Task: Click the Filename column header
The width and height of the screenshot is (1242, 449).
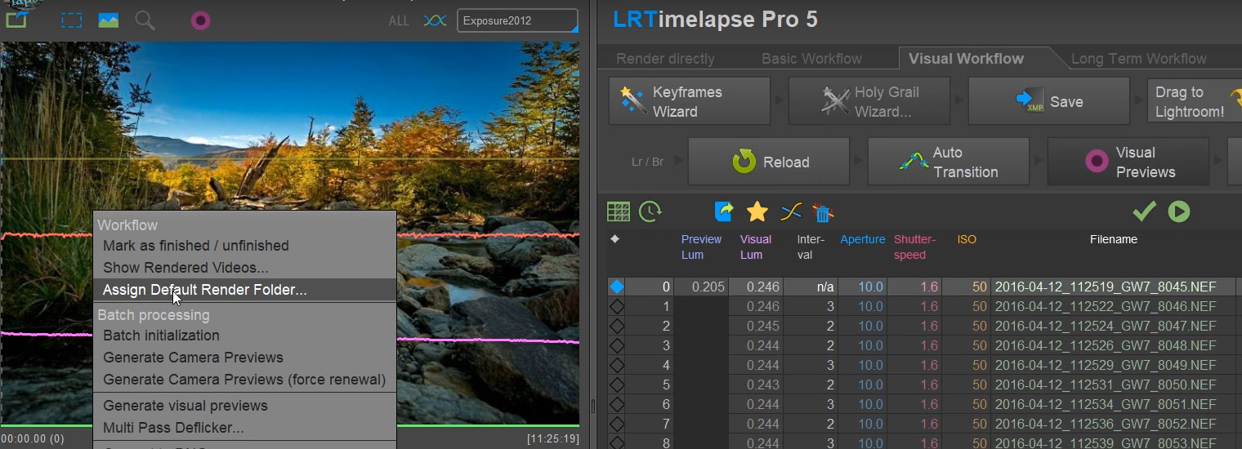Action: pos(1113,239)
